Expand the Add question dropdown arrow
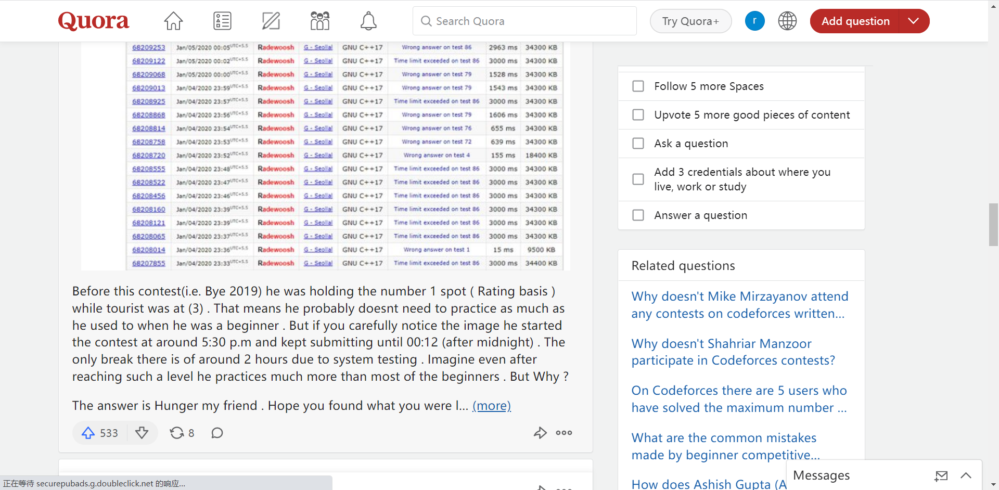The image size is (999, 490). (913, 21)
